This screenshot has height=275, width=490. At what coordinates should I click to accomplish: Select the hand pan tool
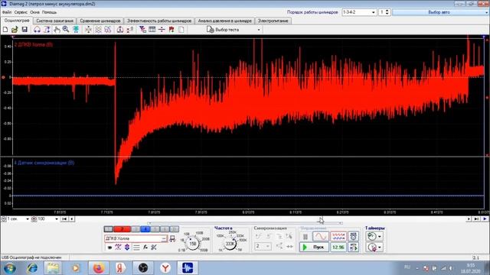(57, 30)
